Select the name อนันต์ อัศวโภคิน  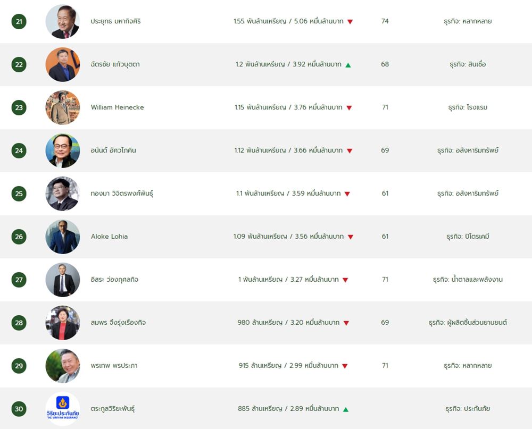(113, 150)
